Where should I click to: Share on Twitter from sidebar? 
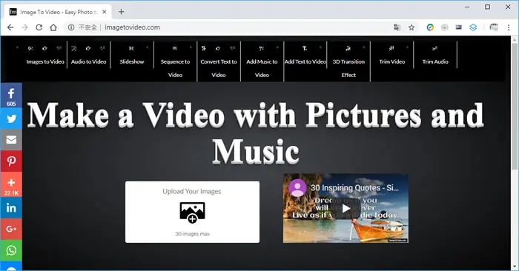(11, 118)
